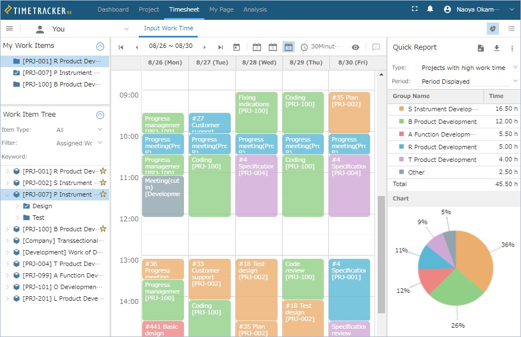Image resolution: width=521 pixels, height=337 pixels.
Task: Open the calendar date picker icon
Action: 236,47
